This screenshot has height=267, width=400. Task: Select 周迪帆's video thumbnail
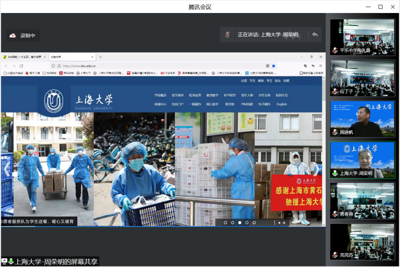pos(362,119)
